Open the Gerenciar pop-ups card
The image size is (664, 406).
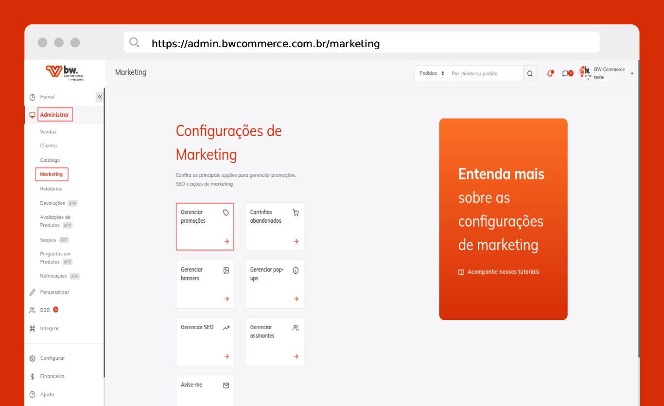point(275,284)
